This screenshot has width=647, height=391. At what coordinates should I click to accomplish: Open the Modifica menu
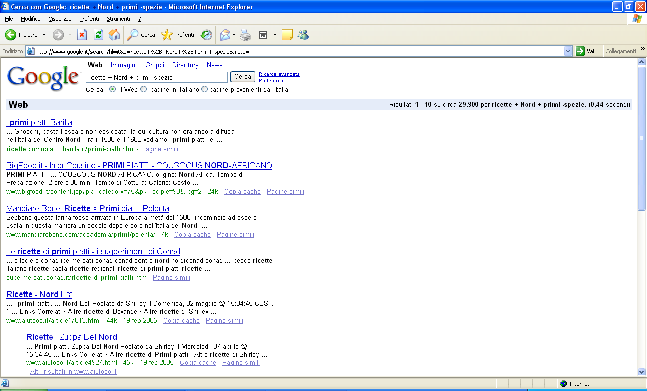pos(31,19)
